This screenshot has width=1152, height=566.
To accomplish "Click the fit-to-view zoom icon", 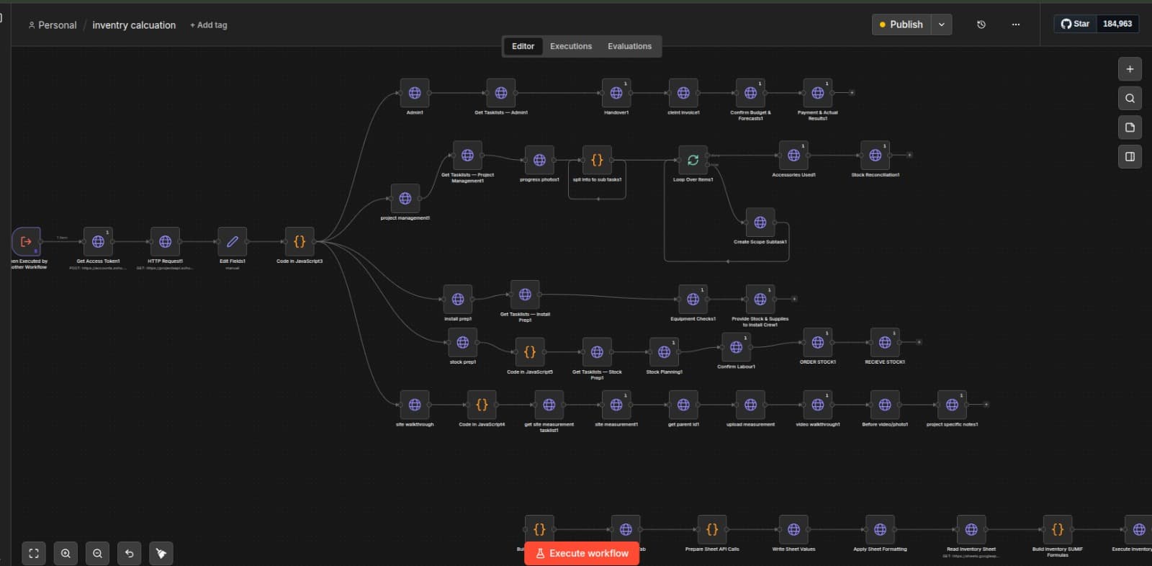I will 34,553.
